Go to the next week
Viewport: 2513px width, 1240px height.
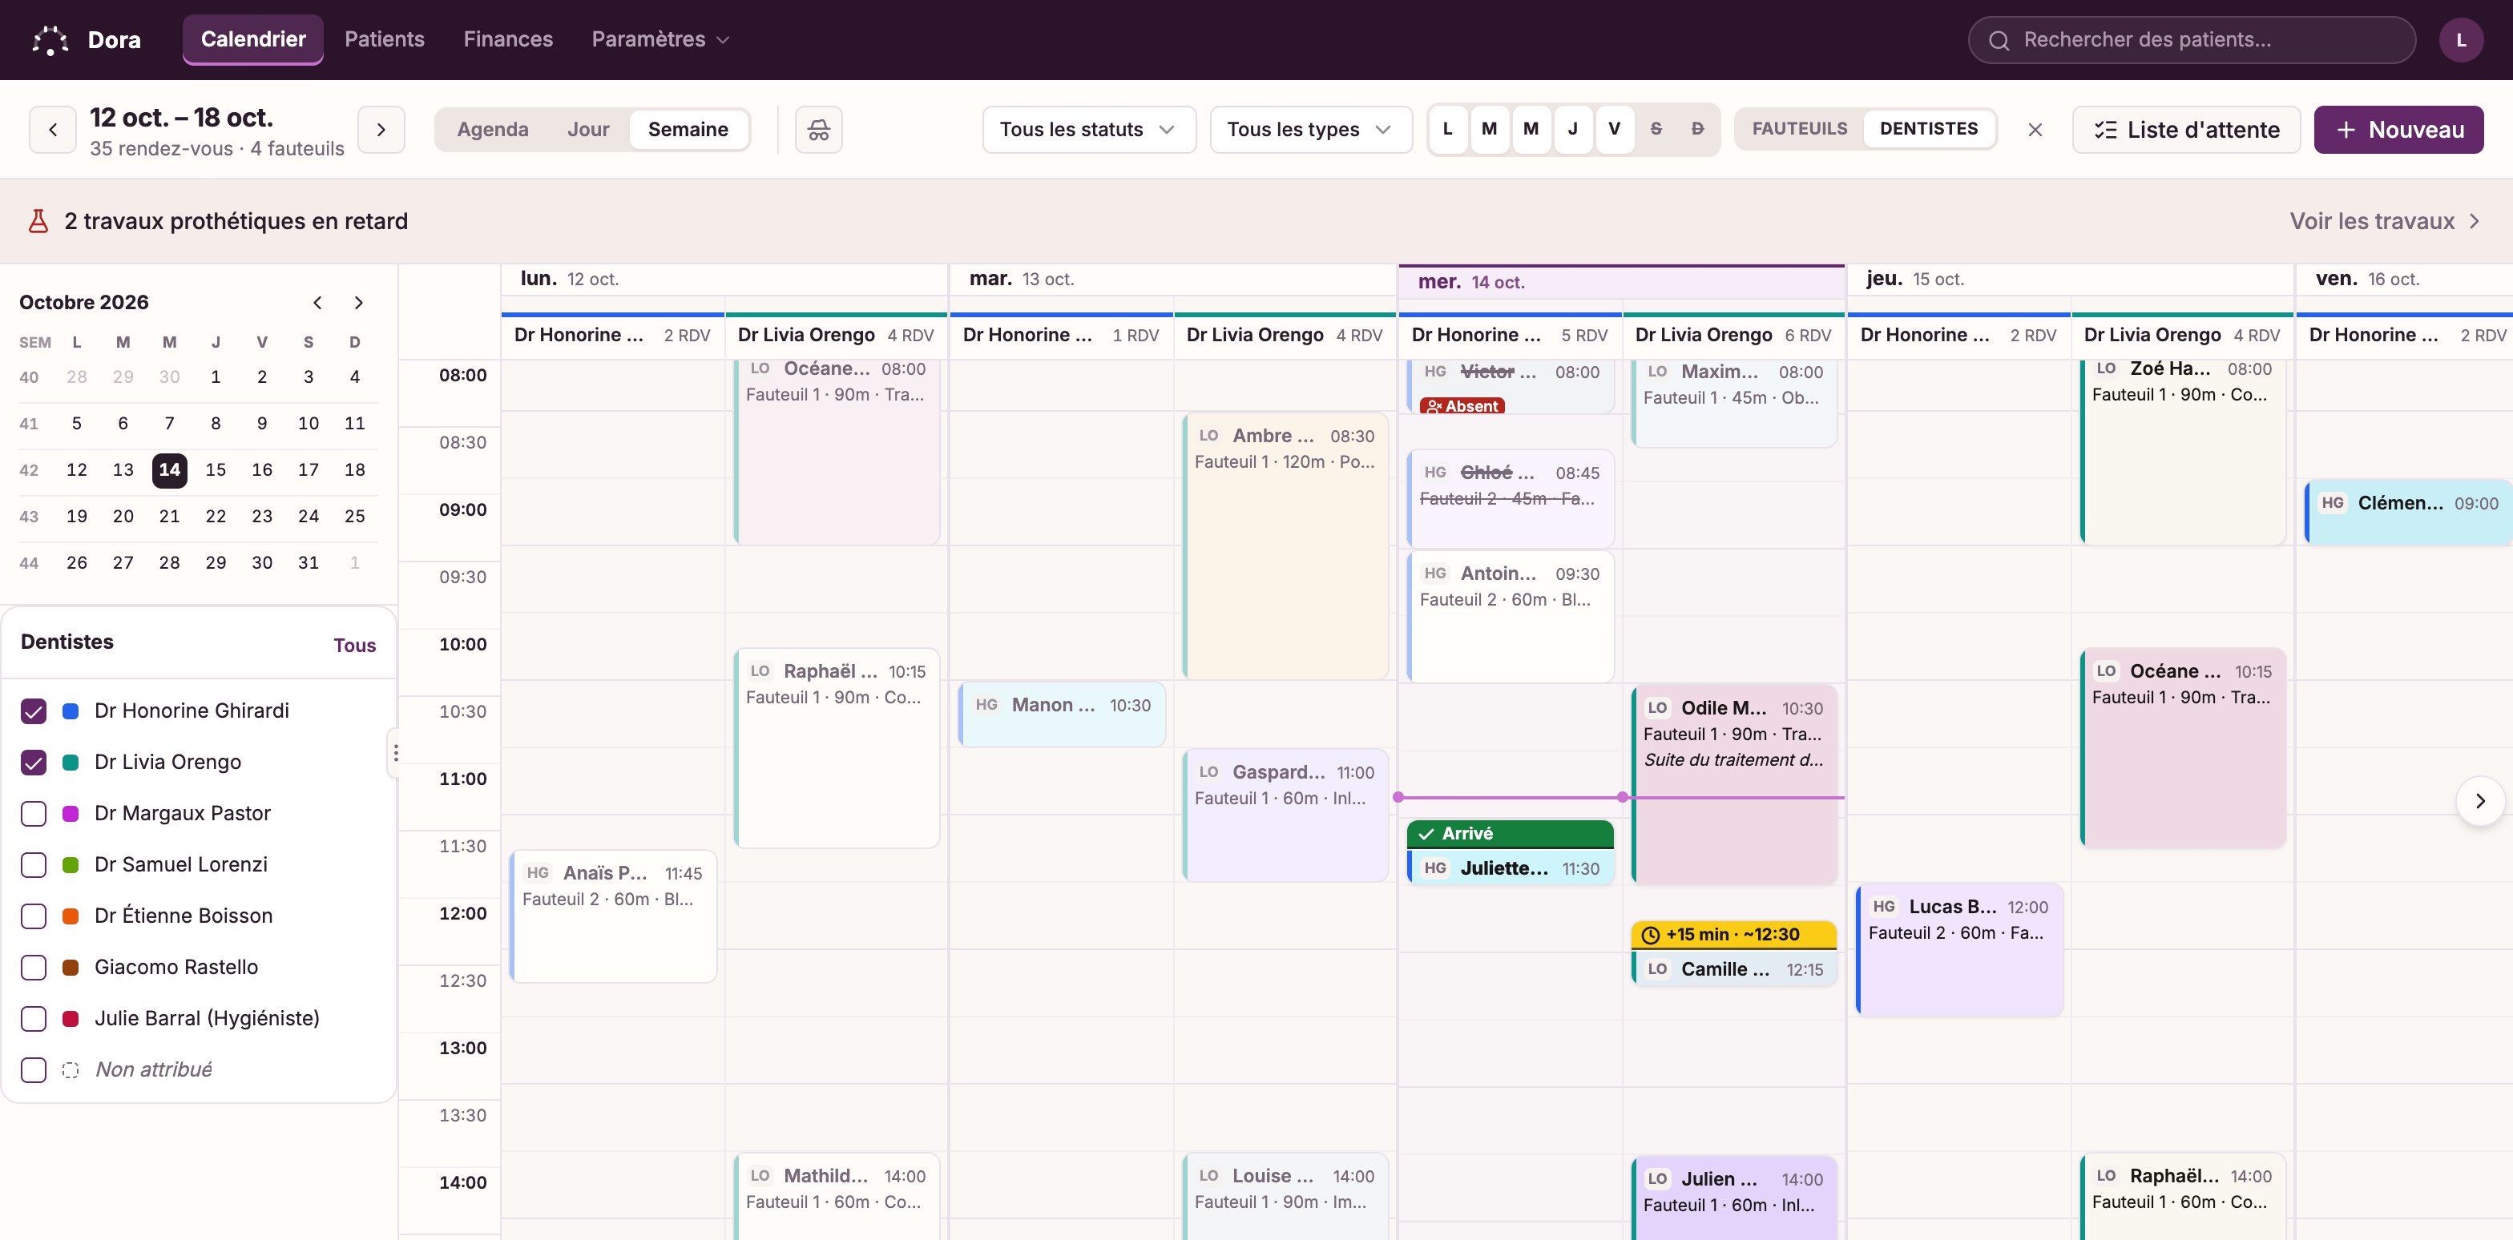[x=381, y=130]
